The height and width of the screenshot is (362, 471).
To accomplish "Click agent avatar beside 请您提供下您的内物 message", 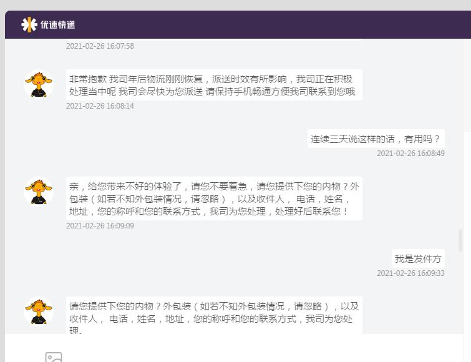I will pyautogui.click(x=39, y=311).
